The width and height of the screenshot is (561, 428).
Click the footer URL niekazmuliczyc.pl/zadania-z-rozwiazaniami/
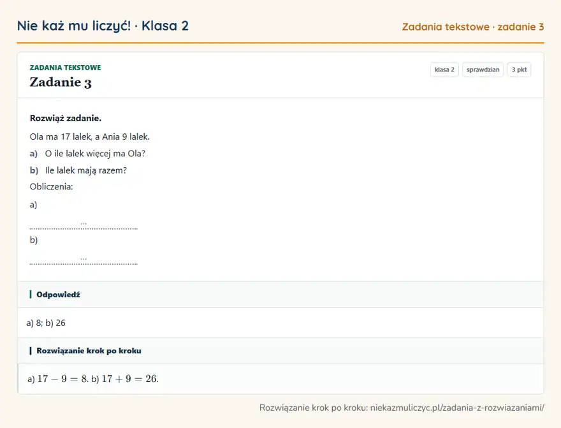pyautogui.click(x=457, y=408)
